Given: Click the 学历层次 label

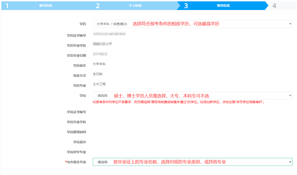Looking at the screenshot, I should coord(80,66).
